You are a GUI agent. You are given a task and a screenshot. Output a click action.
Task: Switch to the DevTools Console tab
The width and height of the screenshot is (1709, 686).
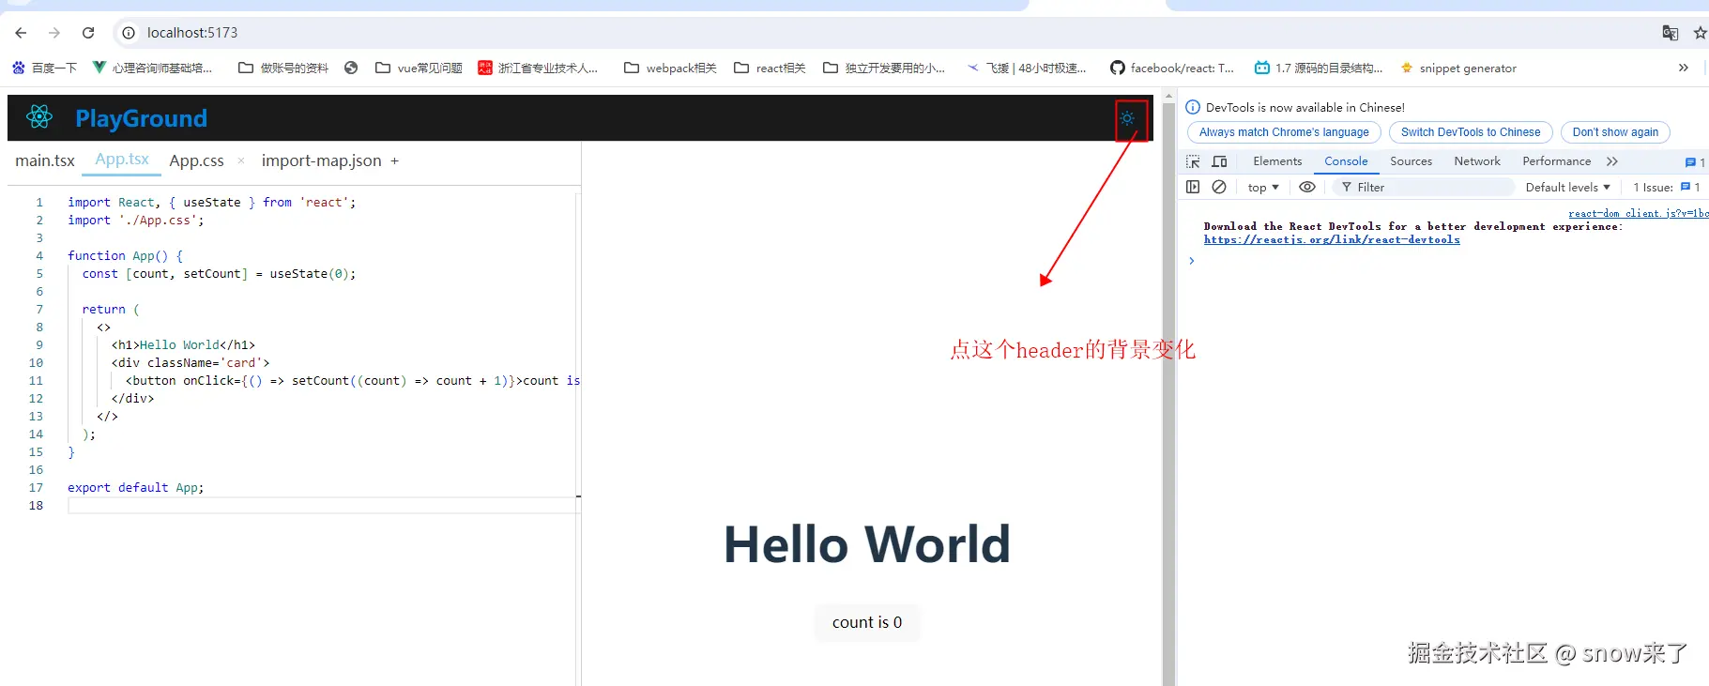click(1346, 161)
